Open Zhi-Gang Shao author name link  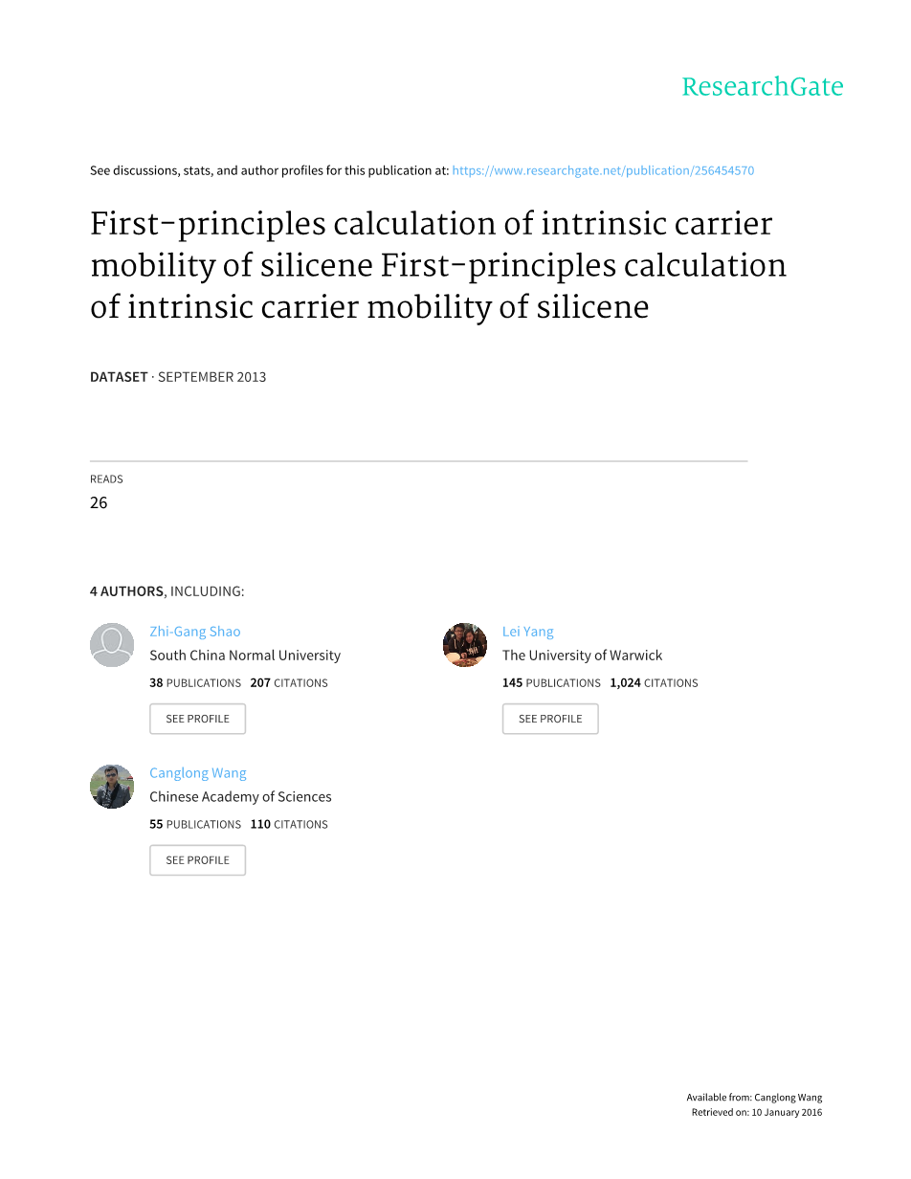coord(195,632)
